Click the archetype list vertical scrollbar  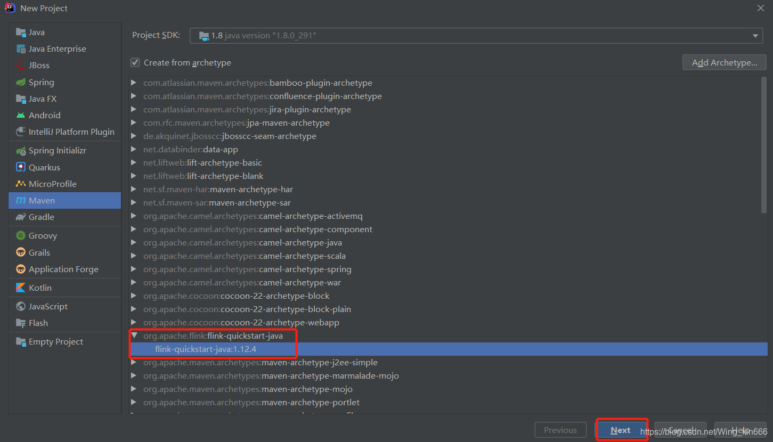[764, 145]
